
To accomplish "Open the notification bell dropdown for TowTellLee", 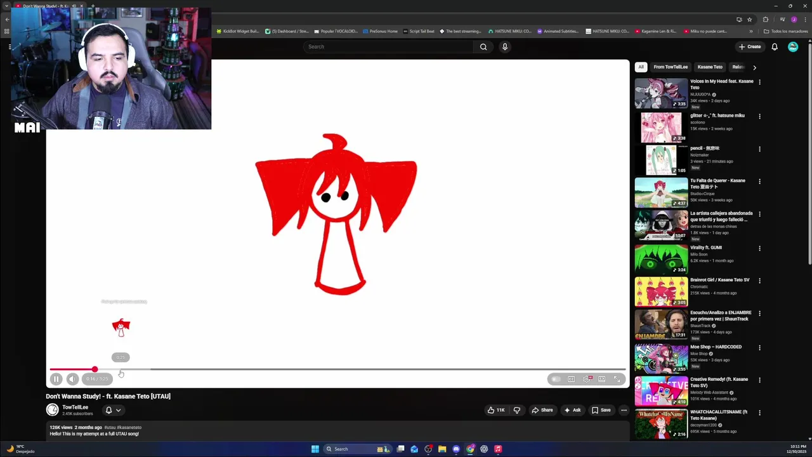I will [113, 410].
